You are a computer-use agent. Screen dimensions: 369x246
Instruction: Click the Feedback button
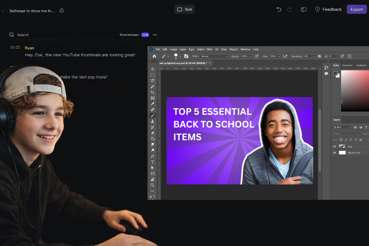(x=328, y=9)
